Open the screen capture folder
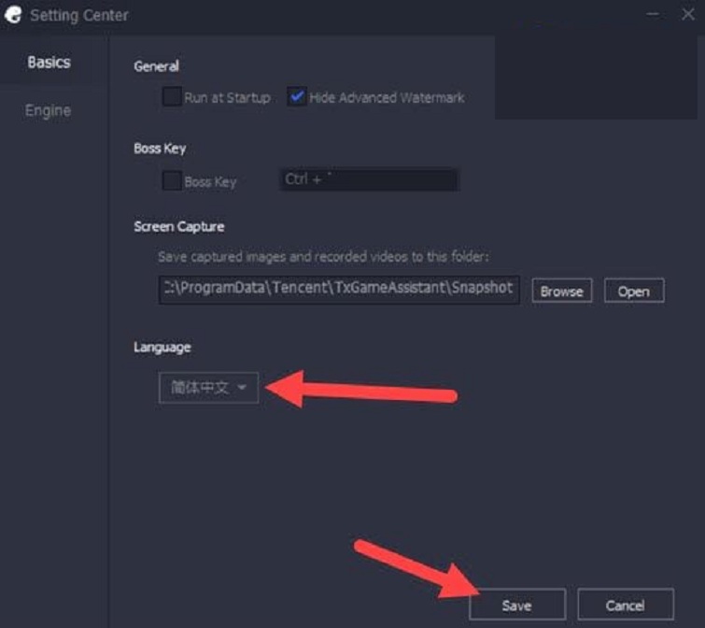Viewport: 705px width, 628px height. coord(633,291)
